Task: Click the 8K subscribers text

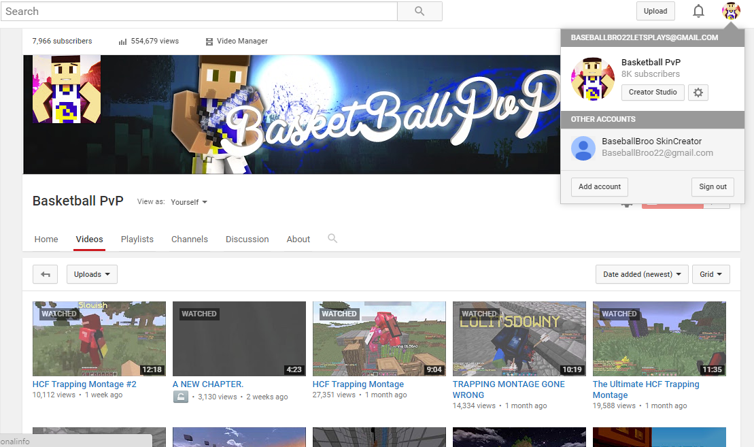Action: [x=650, y=74]
